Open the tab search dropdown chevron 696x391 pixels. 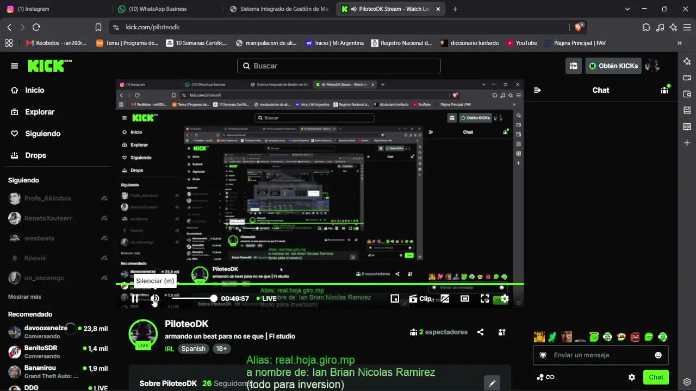click(x=627, y=9)
